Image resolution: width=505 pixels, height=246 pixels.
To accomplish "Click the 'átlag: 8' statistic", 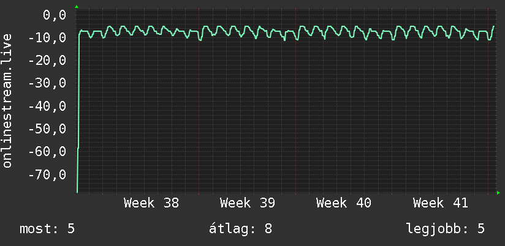I will tap(241, 229).
